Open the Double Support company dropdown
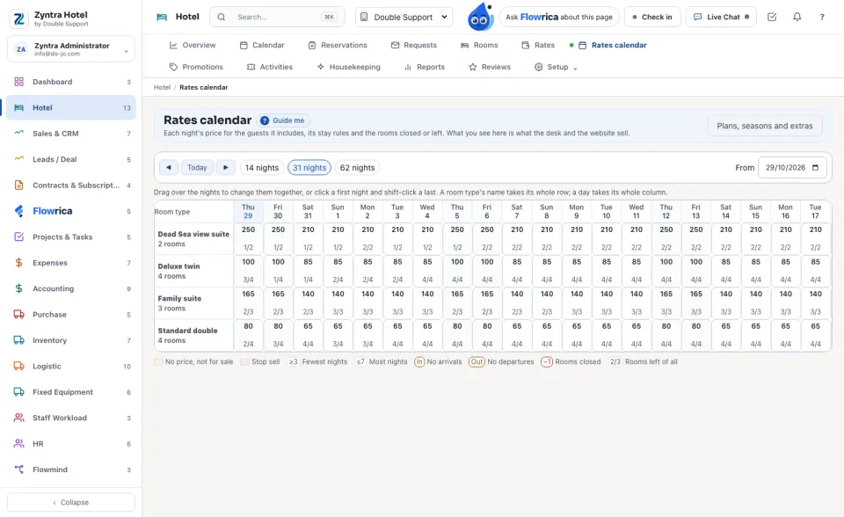 [x=404, y=17]
